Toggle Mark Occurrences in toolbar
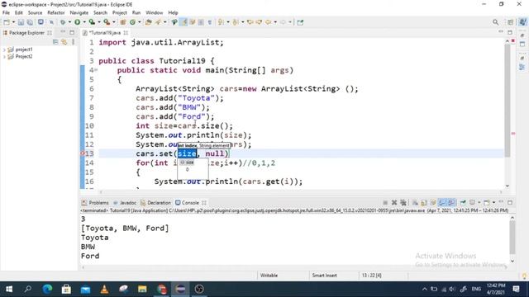 (x=183, y=22)
